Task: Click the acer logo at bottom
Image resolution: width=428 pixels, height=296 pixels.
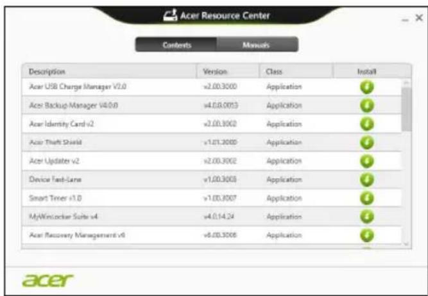Action: coord(47,280)
